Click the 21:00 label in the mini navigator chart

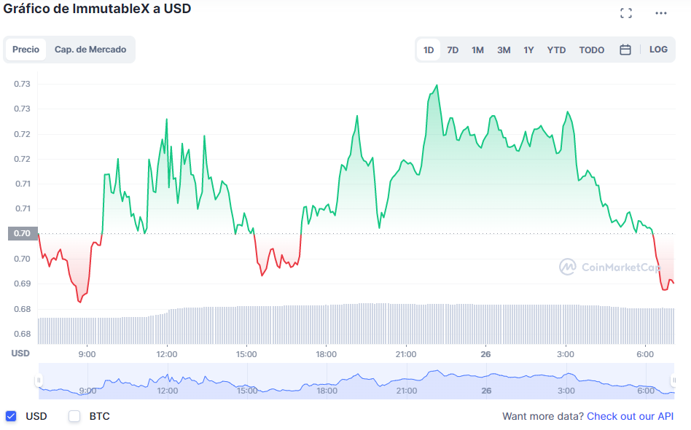(406, 391)
